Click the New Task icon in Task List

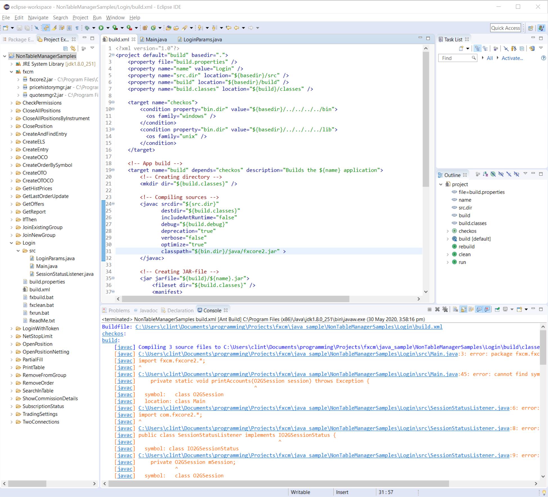click(x=461, y=48)
